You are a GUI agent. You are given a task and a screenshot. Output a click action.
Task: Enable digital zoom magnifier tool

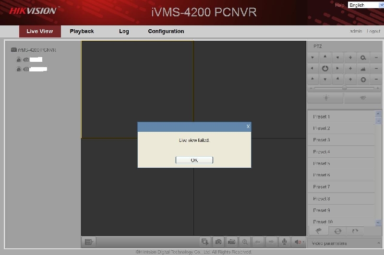(245, 242)
